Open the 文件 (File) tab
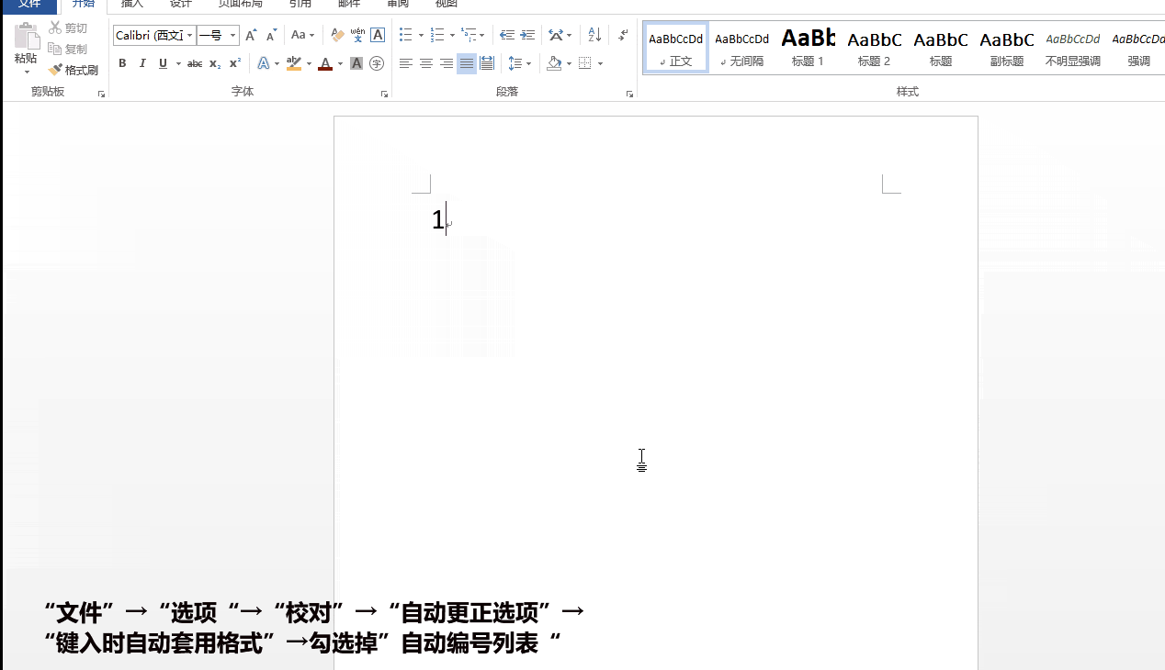 pos(29,5)
